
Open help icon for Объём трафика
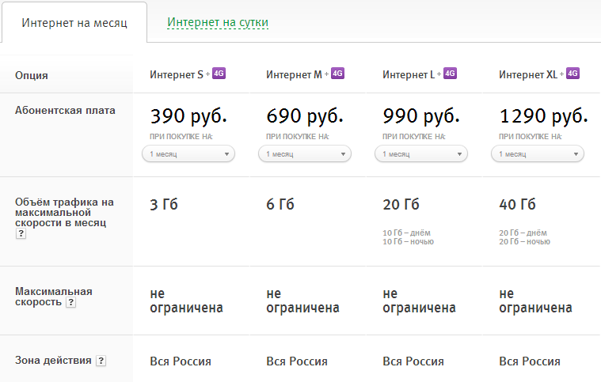tap(21, 234)
